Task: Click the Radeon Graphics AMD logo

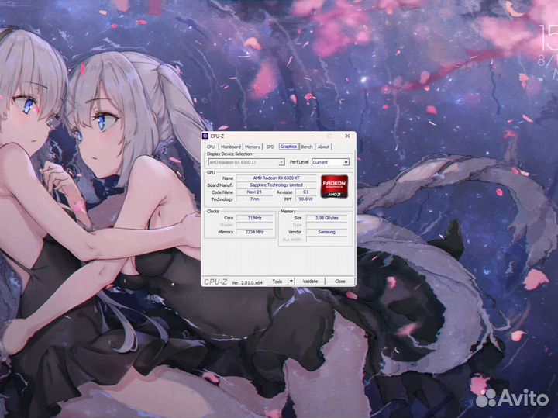Action: click(334, 186)
